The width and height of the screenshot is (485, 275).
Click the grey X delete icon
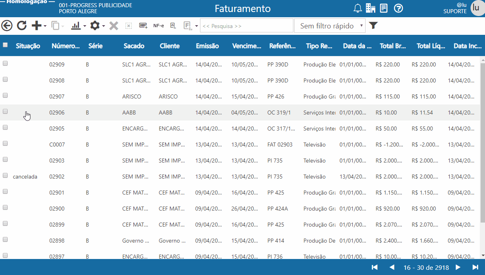pos(114,26)
